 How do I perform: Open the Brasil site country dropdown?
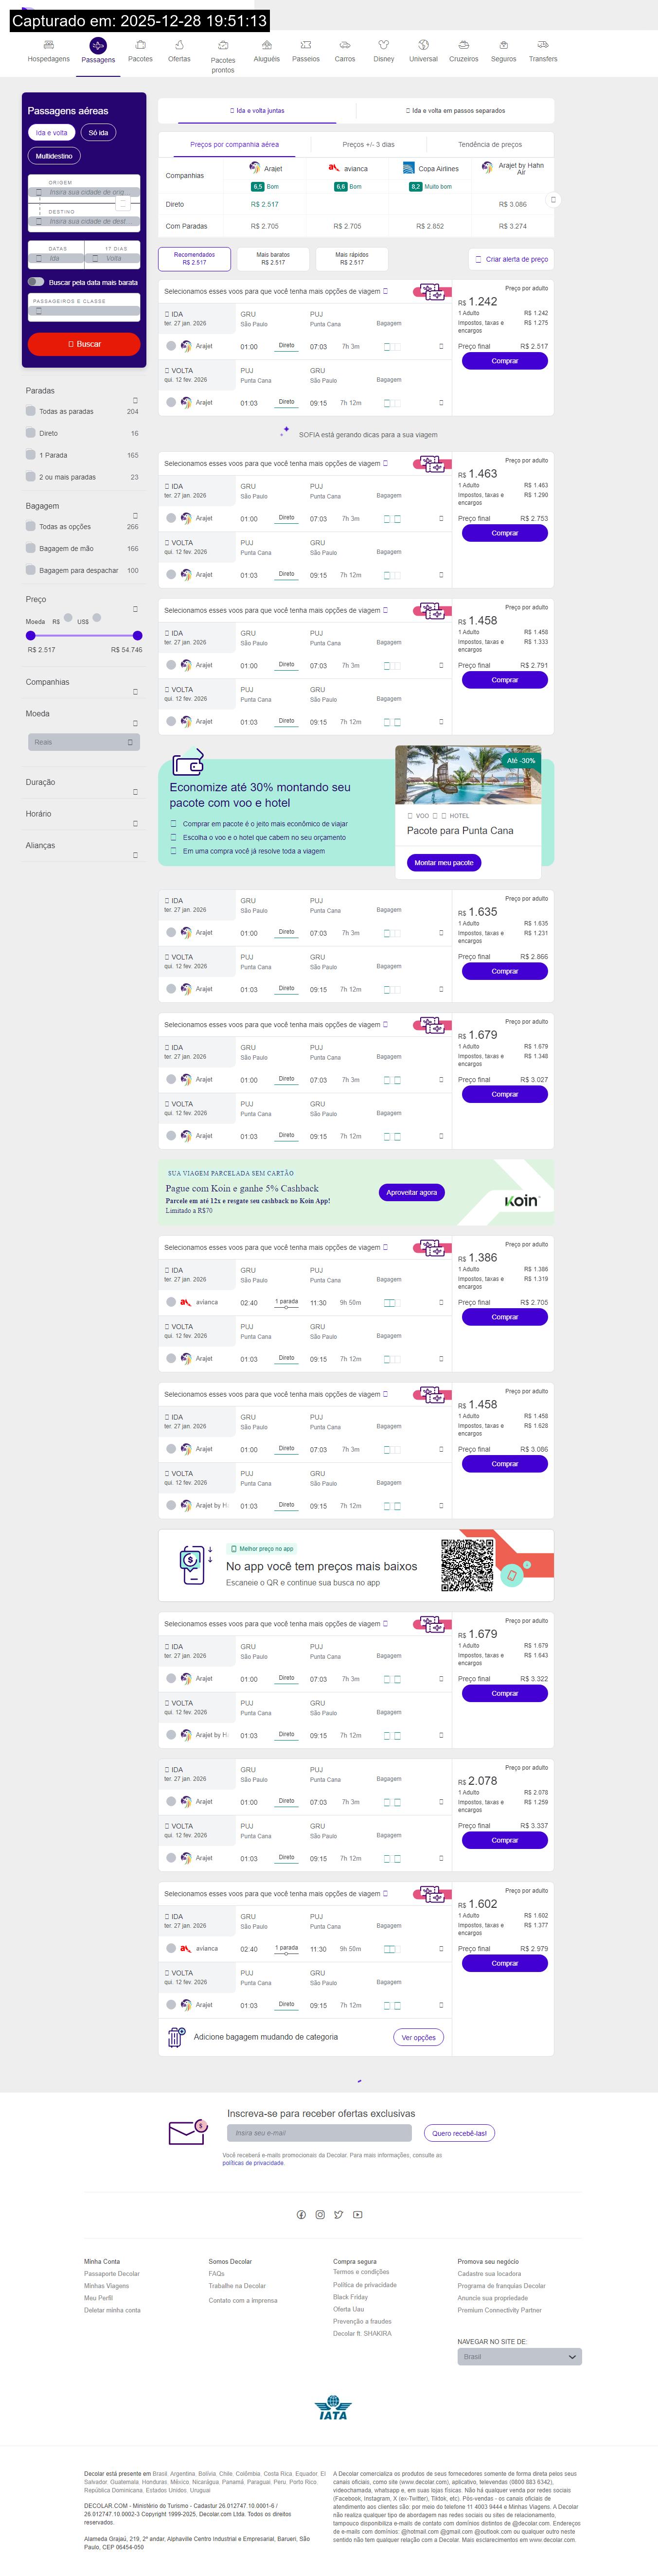pos(519,2357)
